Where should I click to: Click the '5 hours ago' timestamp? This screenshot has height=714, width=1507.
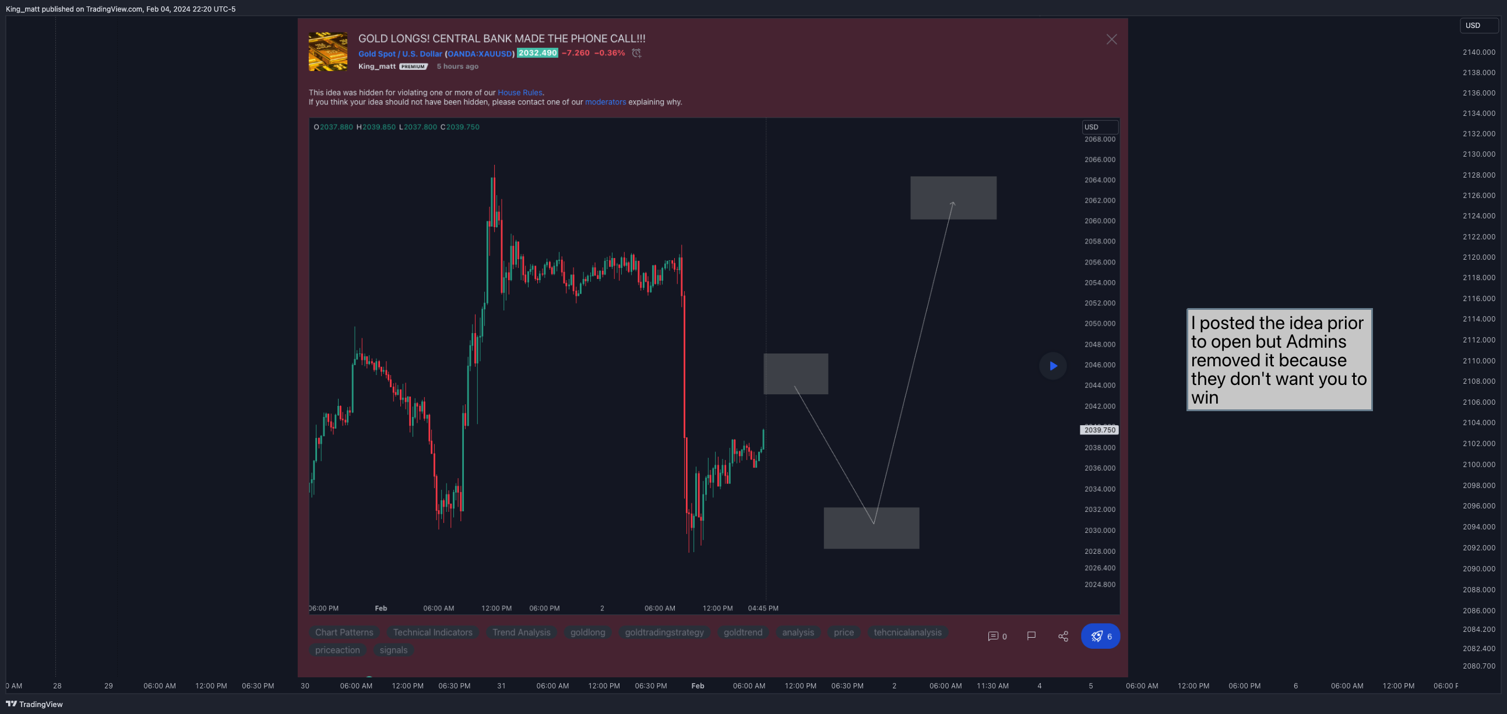457,66
